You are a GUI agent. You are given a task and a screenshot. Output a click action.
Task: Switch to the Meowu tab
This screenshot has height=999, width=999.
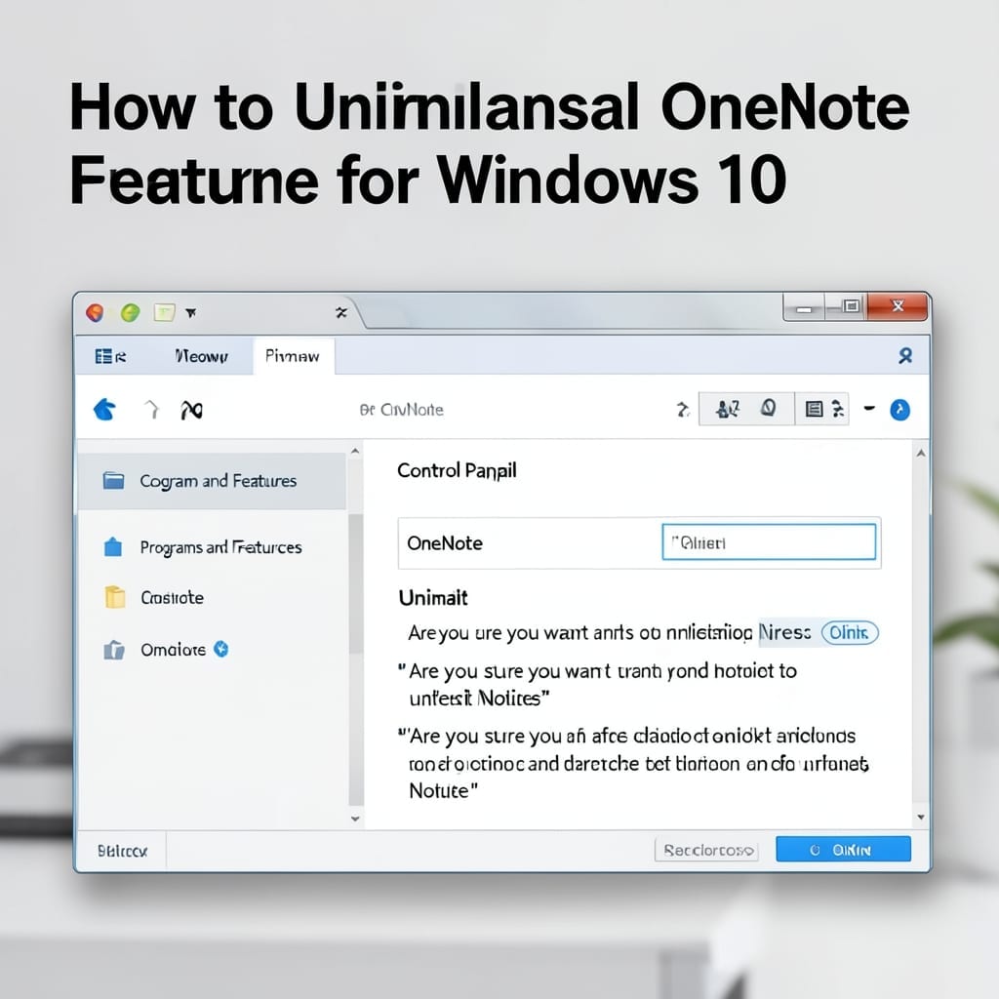[201, 356]
